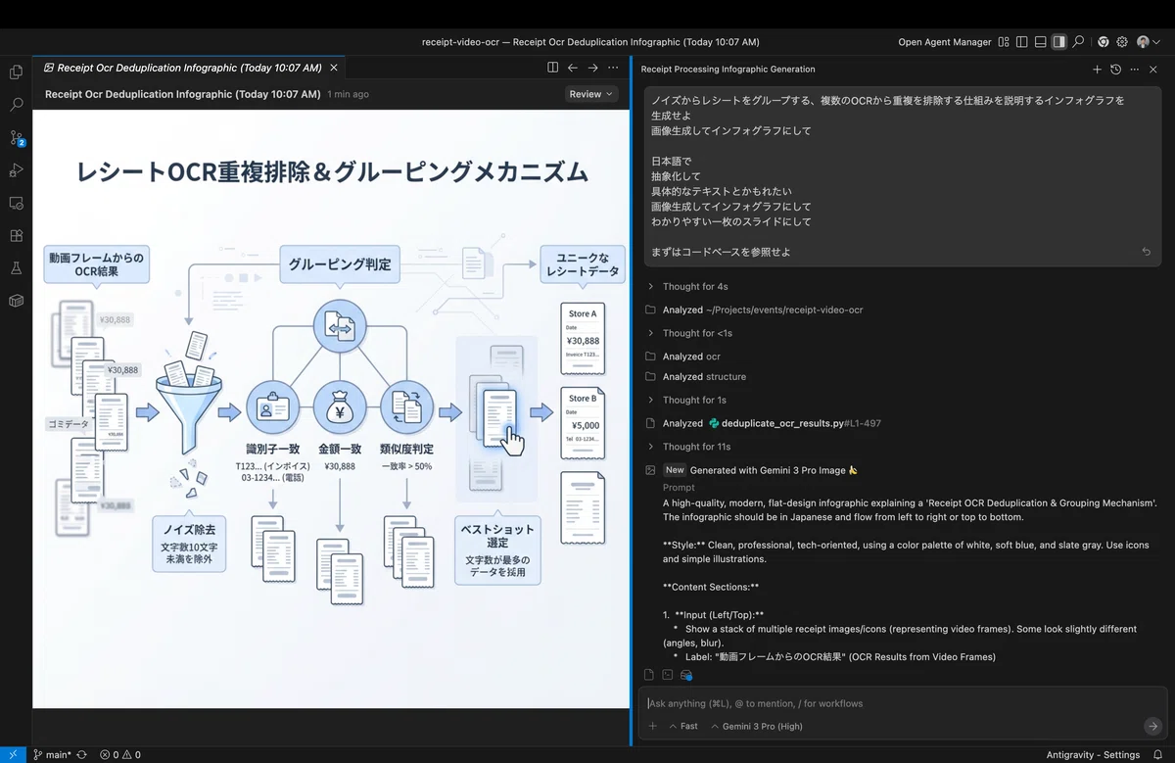This screenshot has width=1175, height=763.
Task: Open the Review dropdown
Action: (x=591, y=94)
